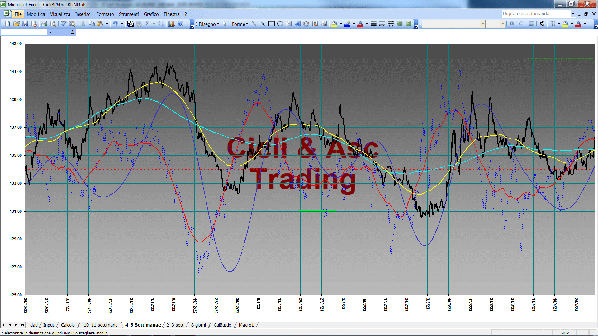This screenshot has width=598, height=336.
Task: Click the Open folder icon
Action: coord(17,24)
